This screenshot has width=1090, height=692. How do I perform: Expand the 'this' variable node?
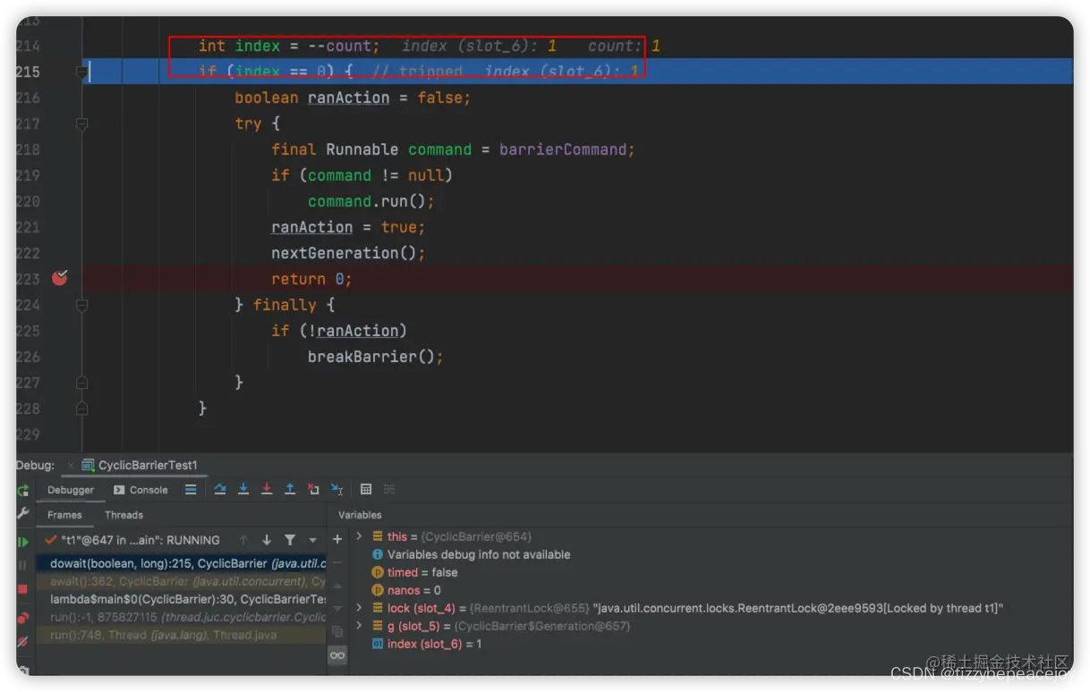pyautogui.click(x=359, y=536)
